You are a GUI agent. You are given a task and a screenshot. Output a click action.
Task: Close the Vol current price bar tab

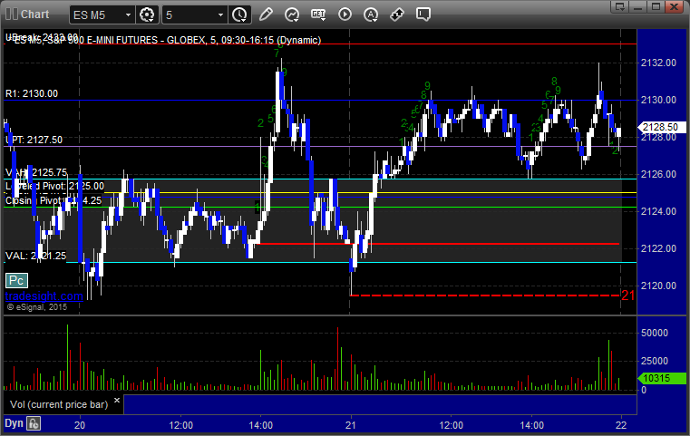[x=117, y=401]
